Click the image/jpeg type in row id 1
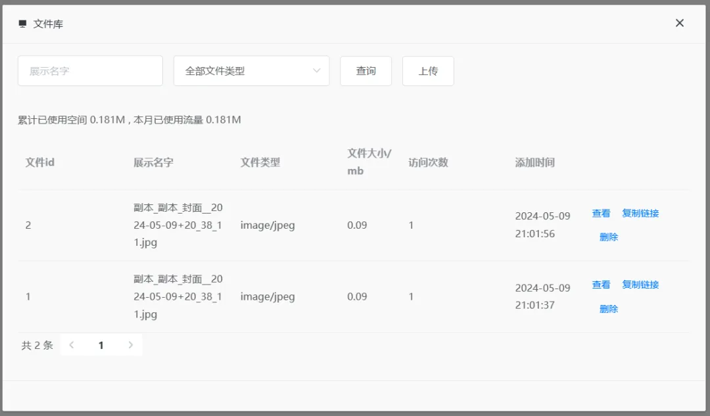 pyautogui.click(x=267, y=297)
